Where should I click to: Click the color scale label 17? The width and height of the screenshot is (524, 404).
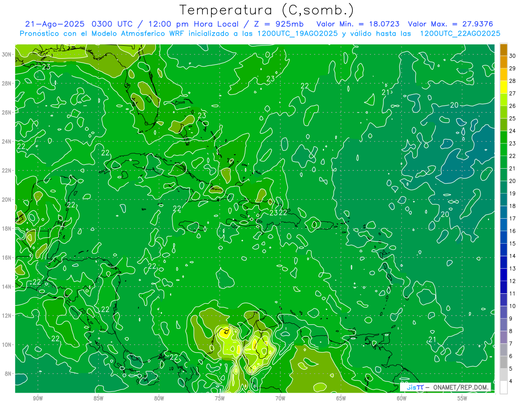(x=513, y=218)
